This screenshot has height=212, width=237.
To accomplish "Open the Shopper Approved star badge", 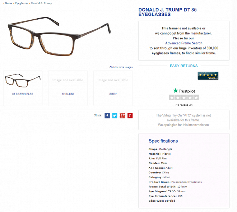I will pyautogui.click(x=208, y=76).
